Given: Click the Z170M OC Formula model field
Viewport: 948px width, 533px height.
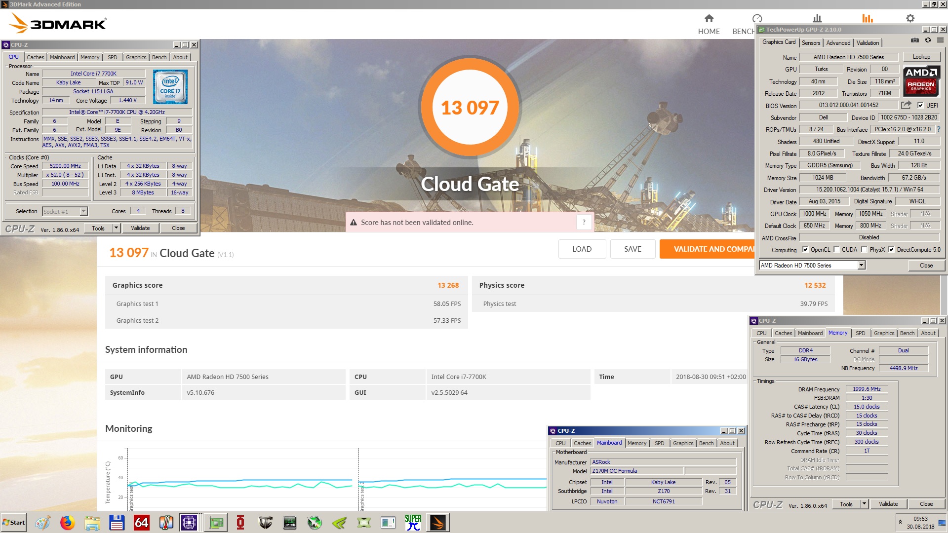Looking at the screenshot, I should click(637, 471).
